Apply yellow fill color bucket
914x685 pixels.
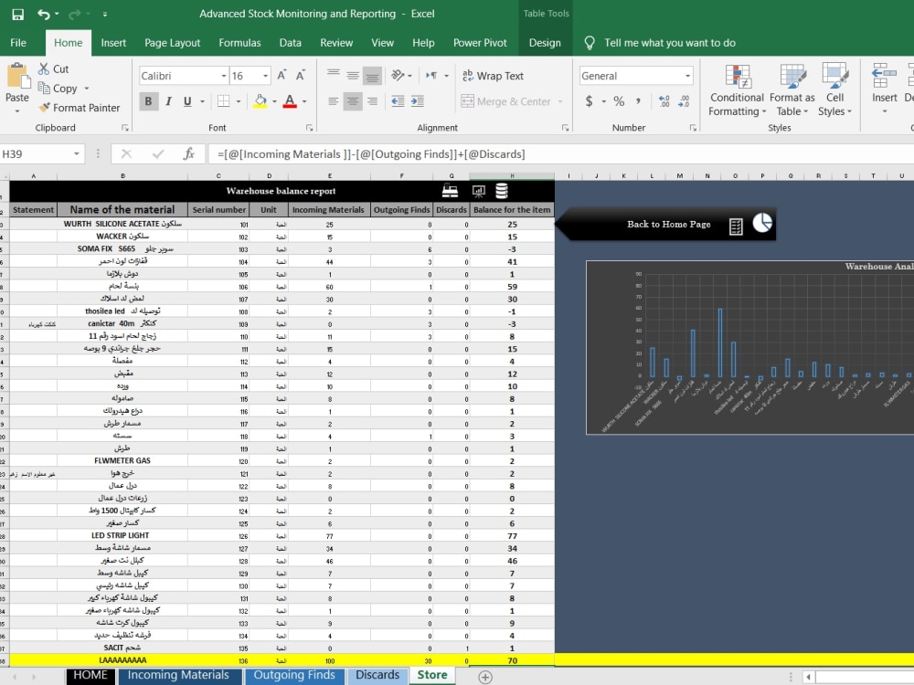point(260,101)
